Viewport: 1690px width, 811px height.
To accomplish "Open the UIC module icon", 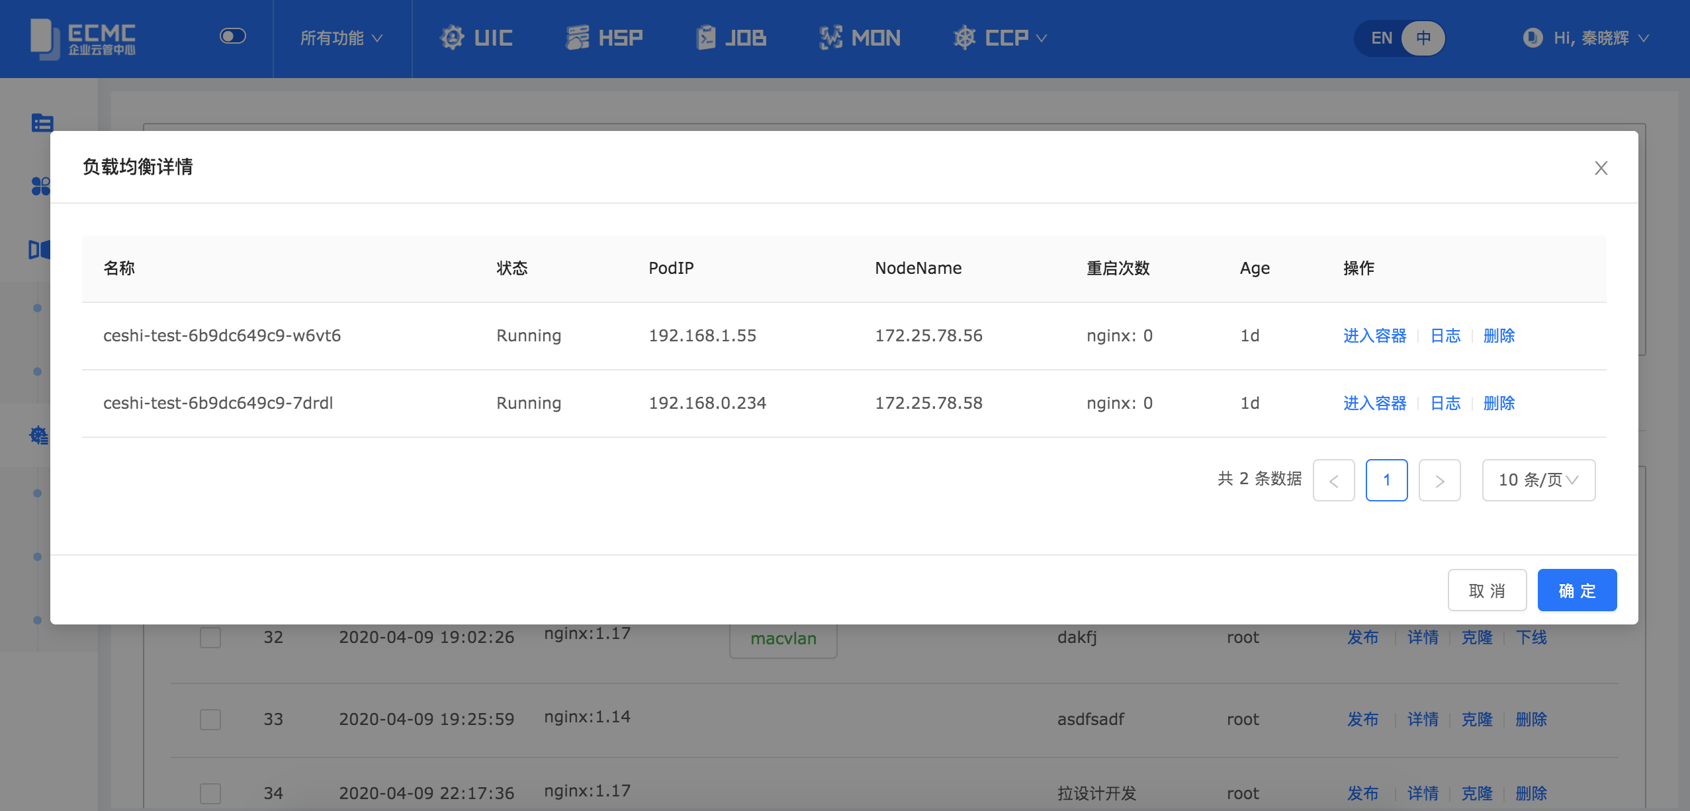I will click(453, 38).
